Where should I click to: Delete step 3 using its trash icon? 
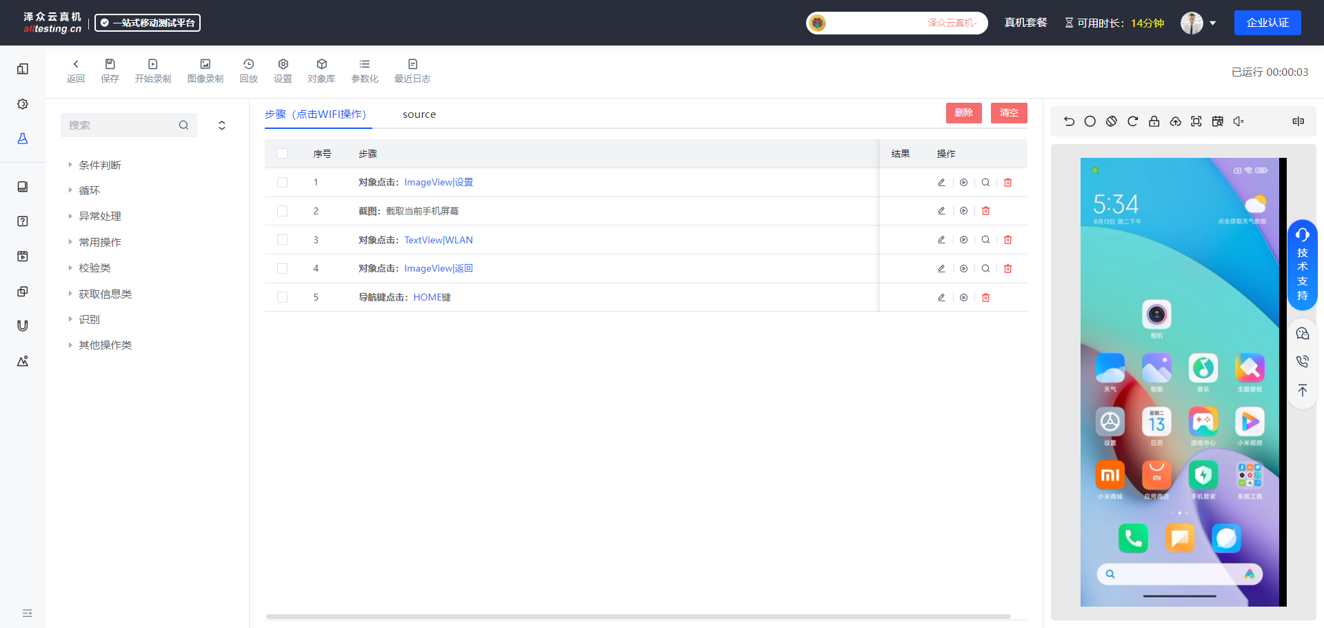[1007, 240]
